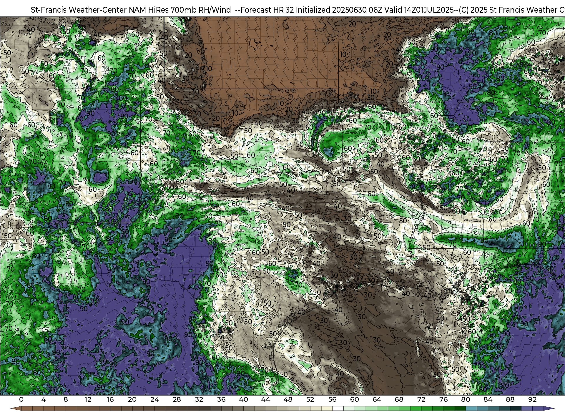The height and width of the screenshot is (412, 565).
Task: Click the colorbar label '4'
Action: pyautogui.click(x=44, y=399)
